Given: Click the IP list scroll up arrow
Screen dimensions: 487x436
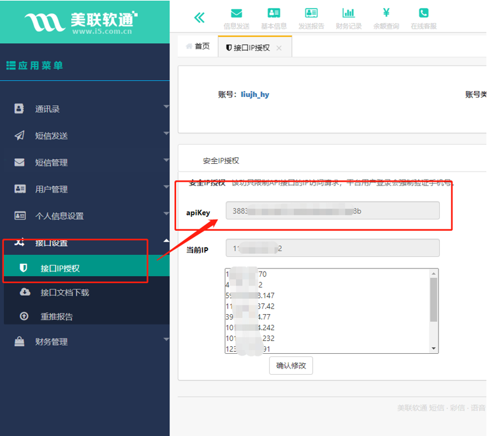Looking at the screenshot, I should click(433, 273).
